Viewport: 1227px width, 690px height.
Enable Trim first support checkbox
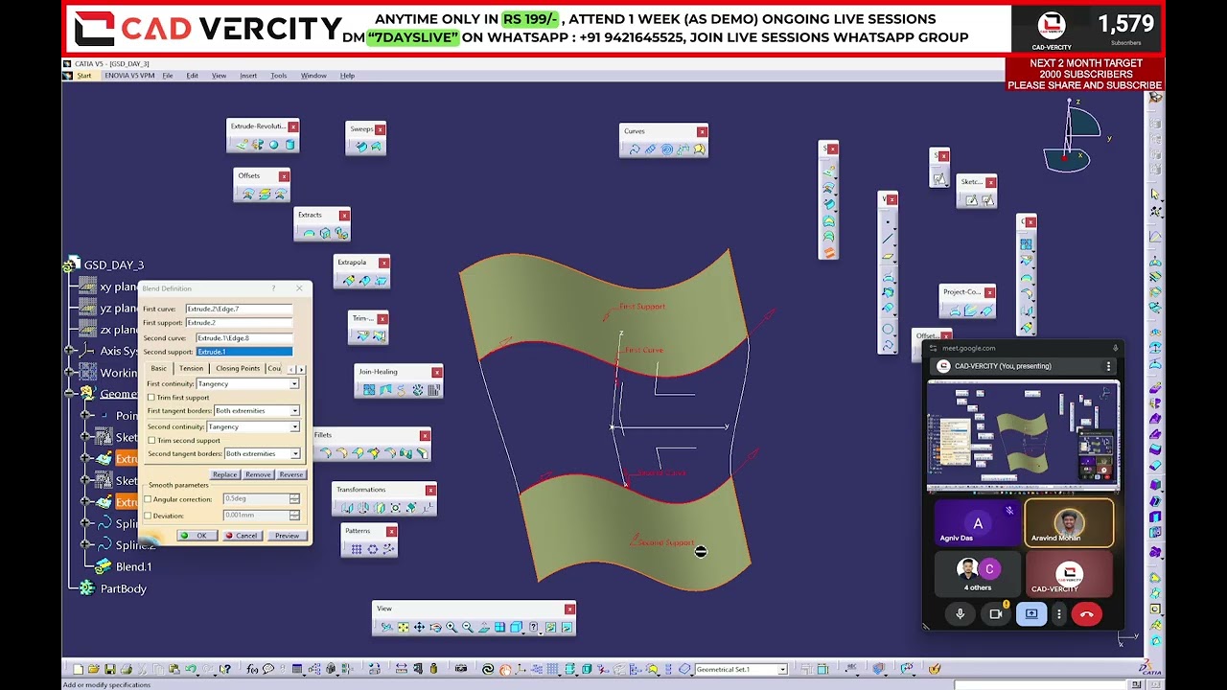pyautogui.click(x=151, y=398)
